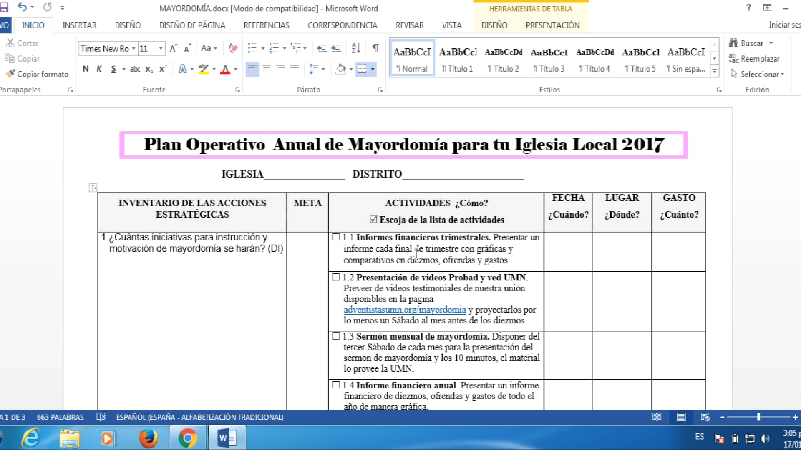Decrease font size with A-down icon
This screenshot has width=801, height=450.
(187, 48)
